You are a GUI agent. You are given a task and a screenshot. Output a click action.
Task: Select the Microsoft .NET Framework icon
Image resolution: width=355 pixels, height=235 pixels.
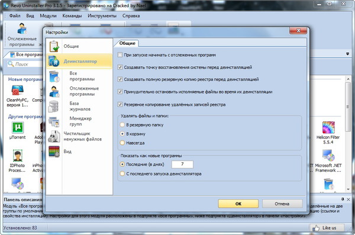pyautogui.click(x=328, y=155)
